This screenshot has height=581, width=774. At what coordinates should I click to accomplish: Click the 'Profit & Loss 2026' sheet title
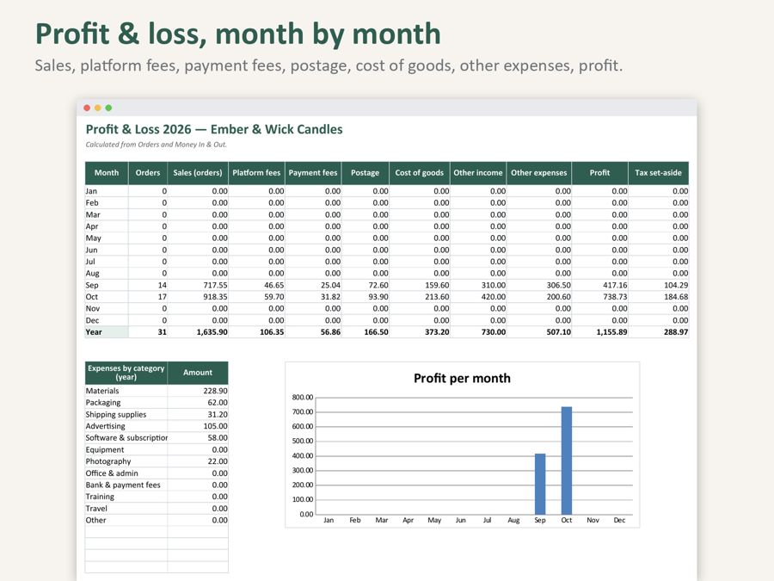(x=214, y=129)
